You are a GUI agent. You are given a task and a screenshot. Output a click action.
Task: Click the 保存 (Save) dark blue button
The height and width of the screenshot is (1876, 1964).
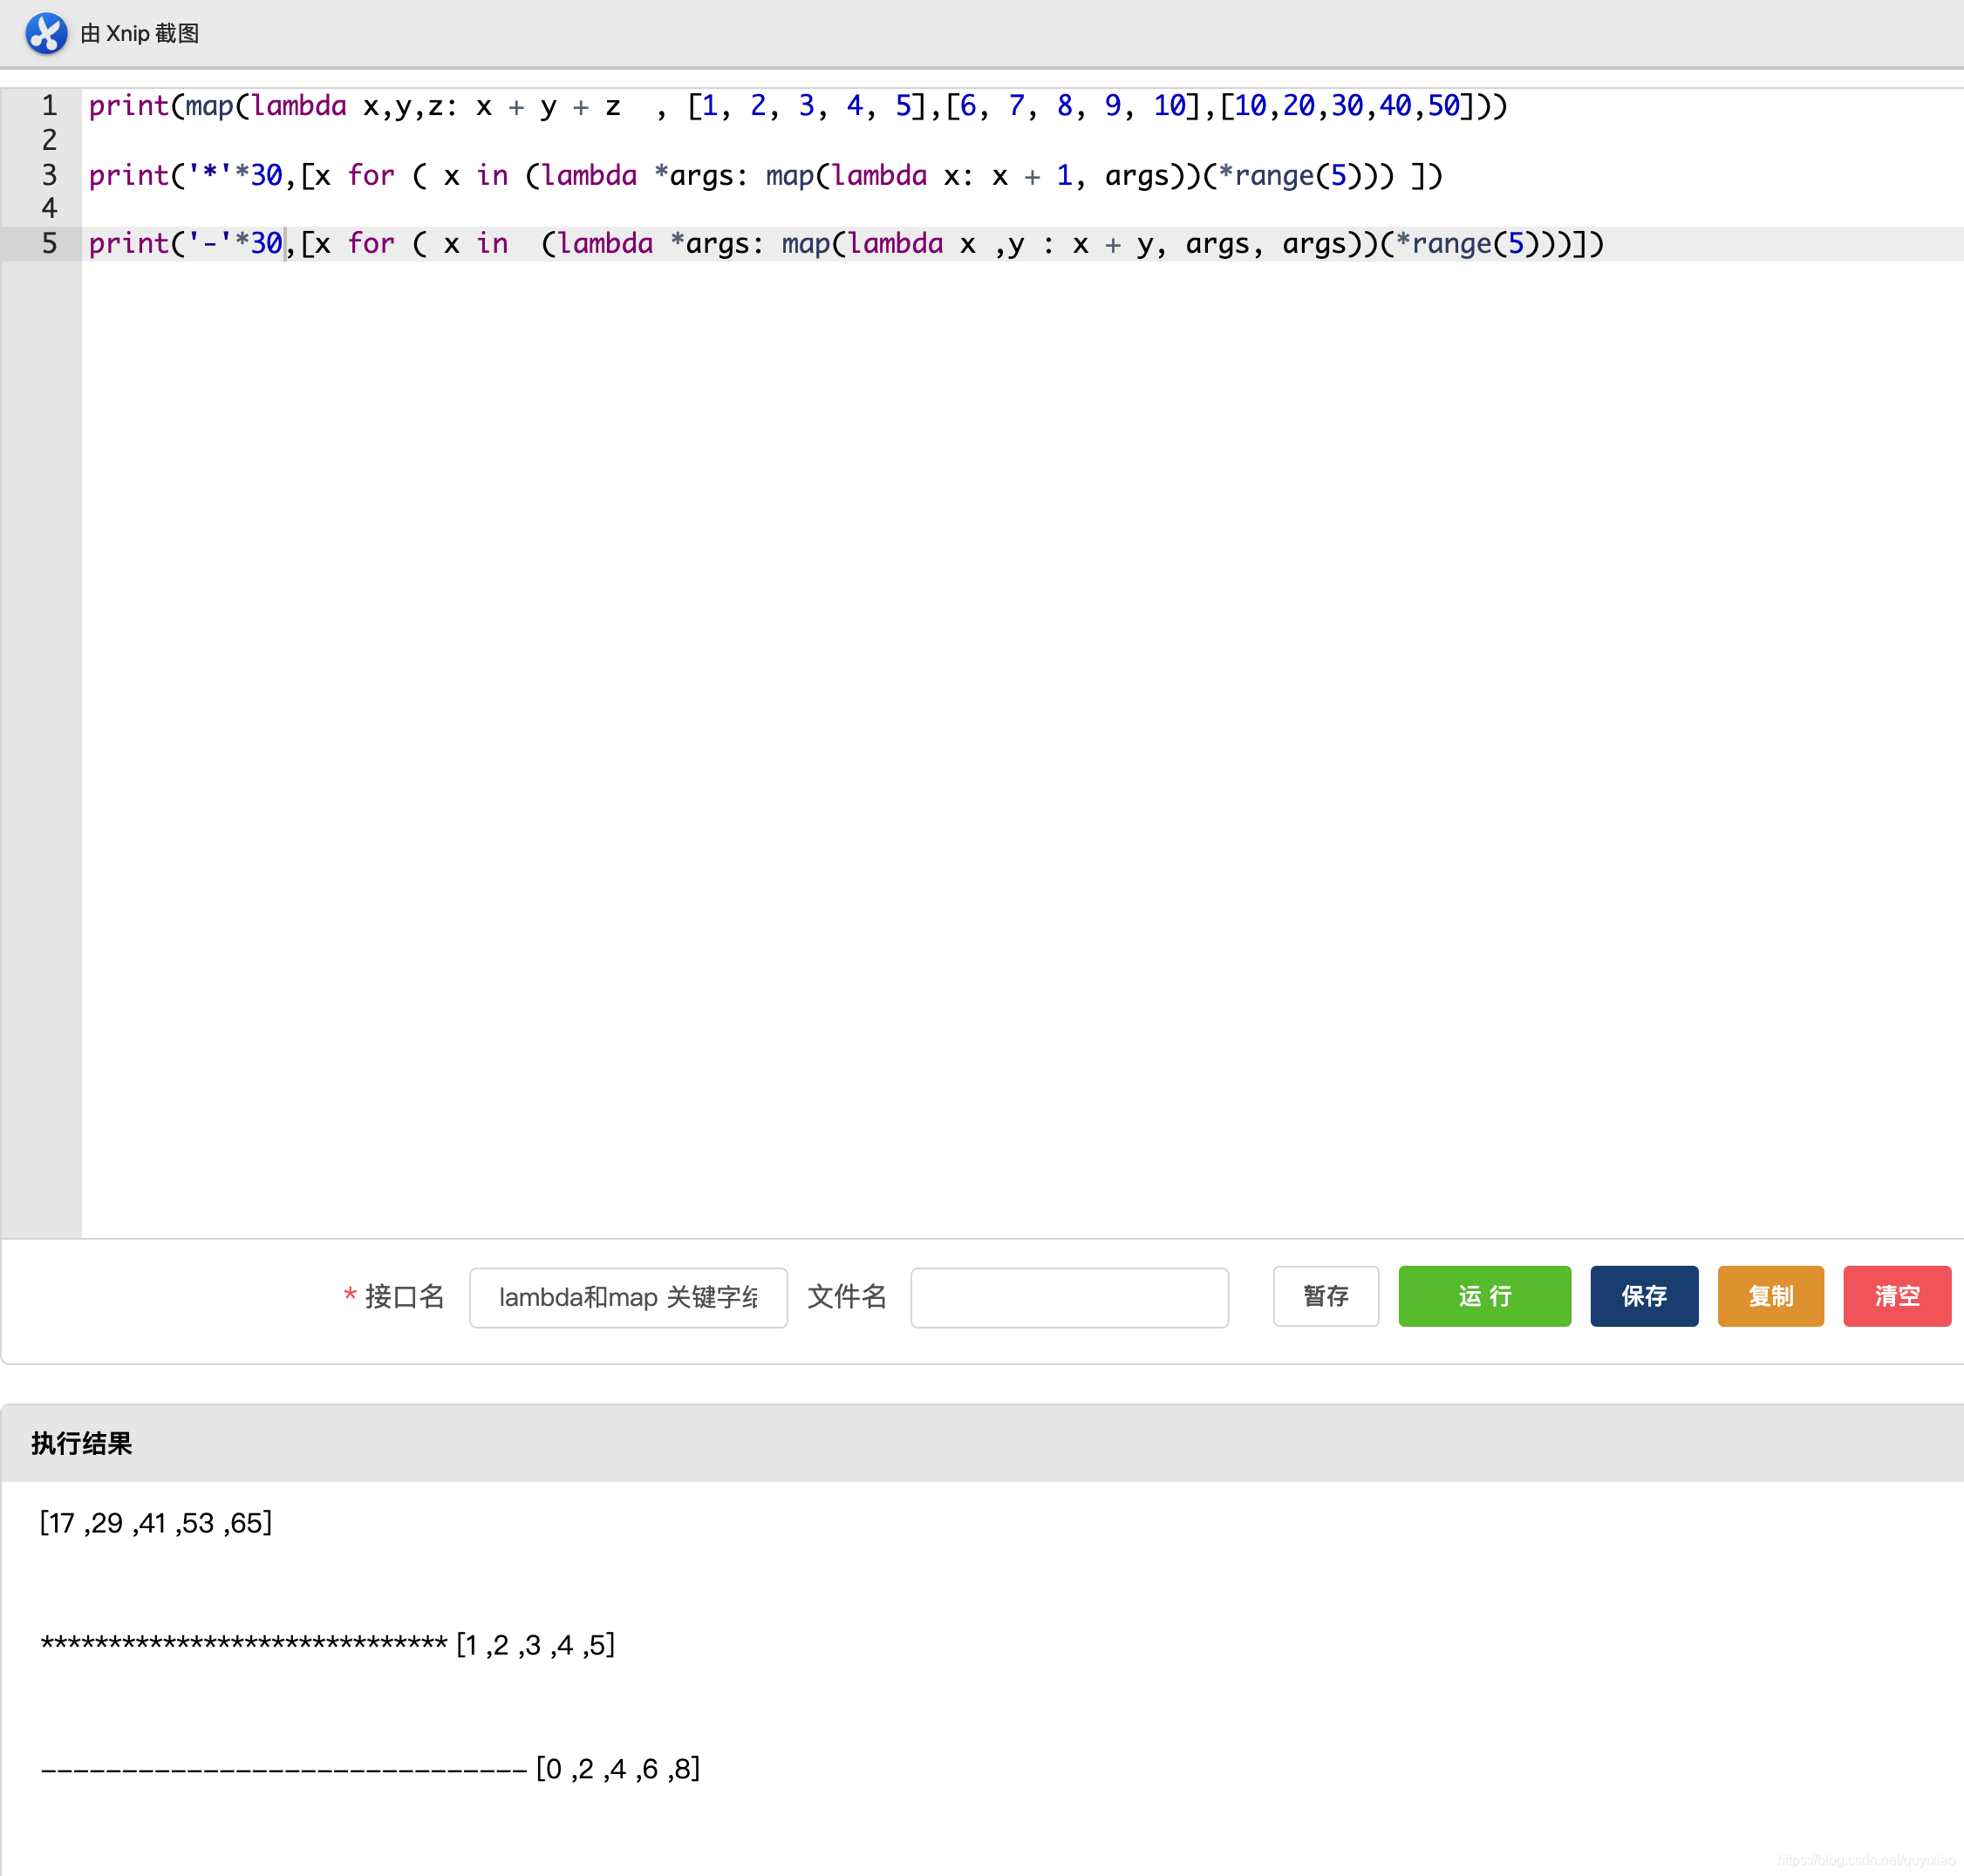(1644, 1296)
